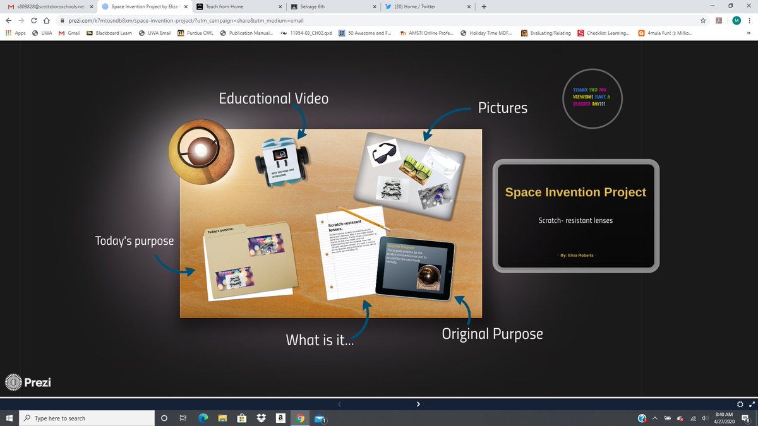Viewport: 758px width, 426px height.
Task: Zoom to the Educational Video label
Action: click(274, 98)
